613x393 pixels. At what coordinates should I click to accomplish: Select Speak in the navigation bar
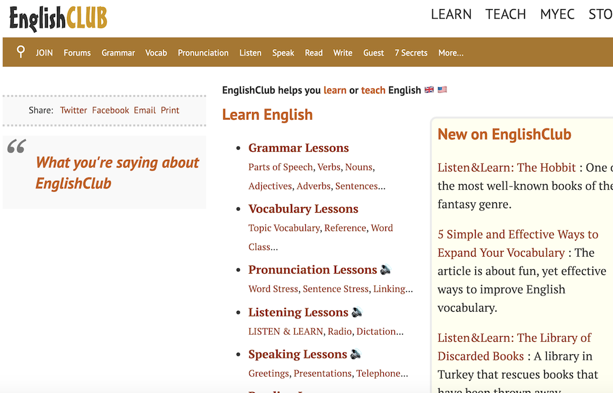(x=283, y=52)
